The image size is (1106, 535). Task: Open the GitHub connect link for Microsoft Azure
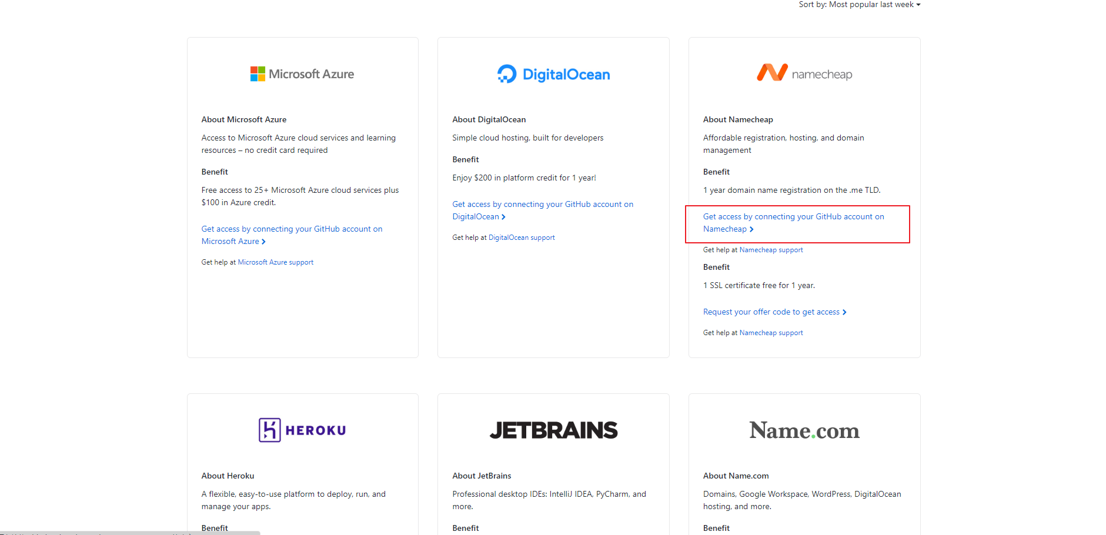click(292, 235)
